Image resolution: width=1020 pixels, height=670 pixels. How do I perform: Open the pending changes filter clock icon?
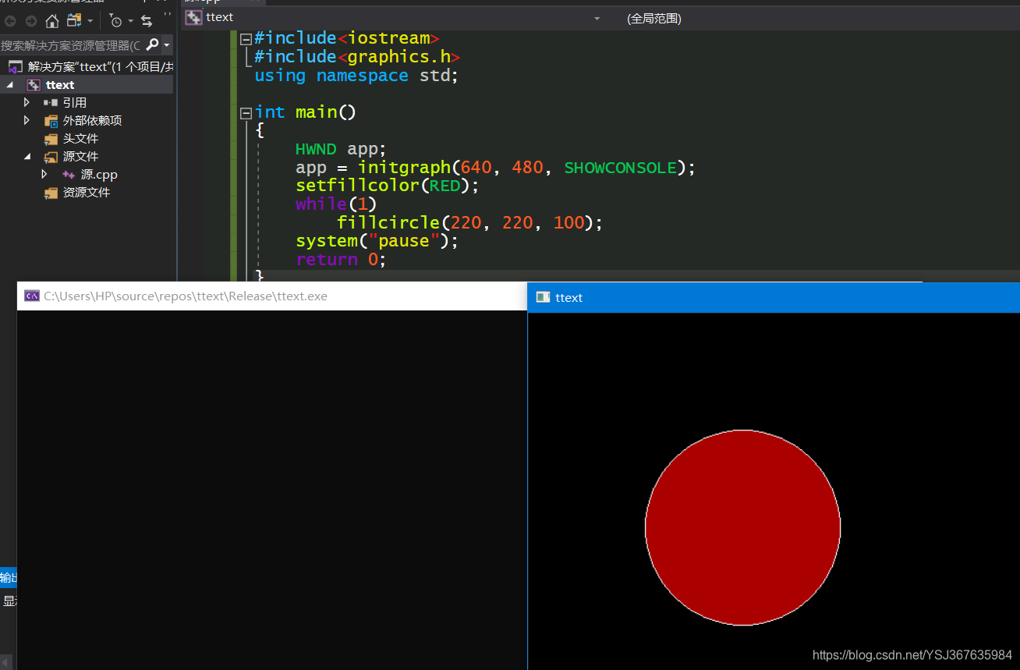[115, 21]
